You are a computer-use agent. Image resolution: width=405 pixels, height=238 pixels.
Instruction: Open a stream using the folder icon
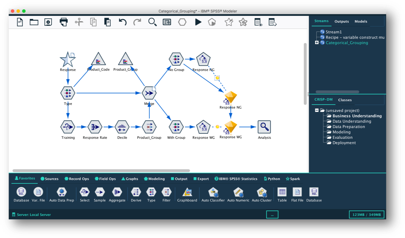(34, 22)
